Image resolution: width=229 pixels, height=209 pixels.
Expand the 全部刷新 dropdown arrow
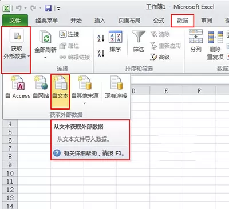coord(45,57)
